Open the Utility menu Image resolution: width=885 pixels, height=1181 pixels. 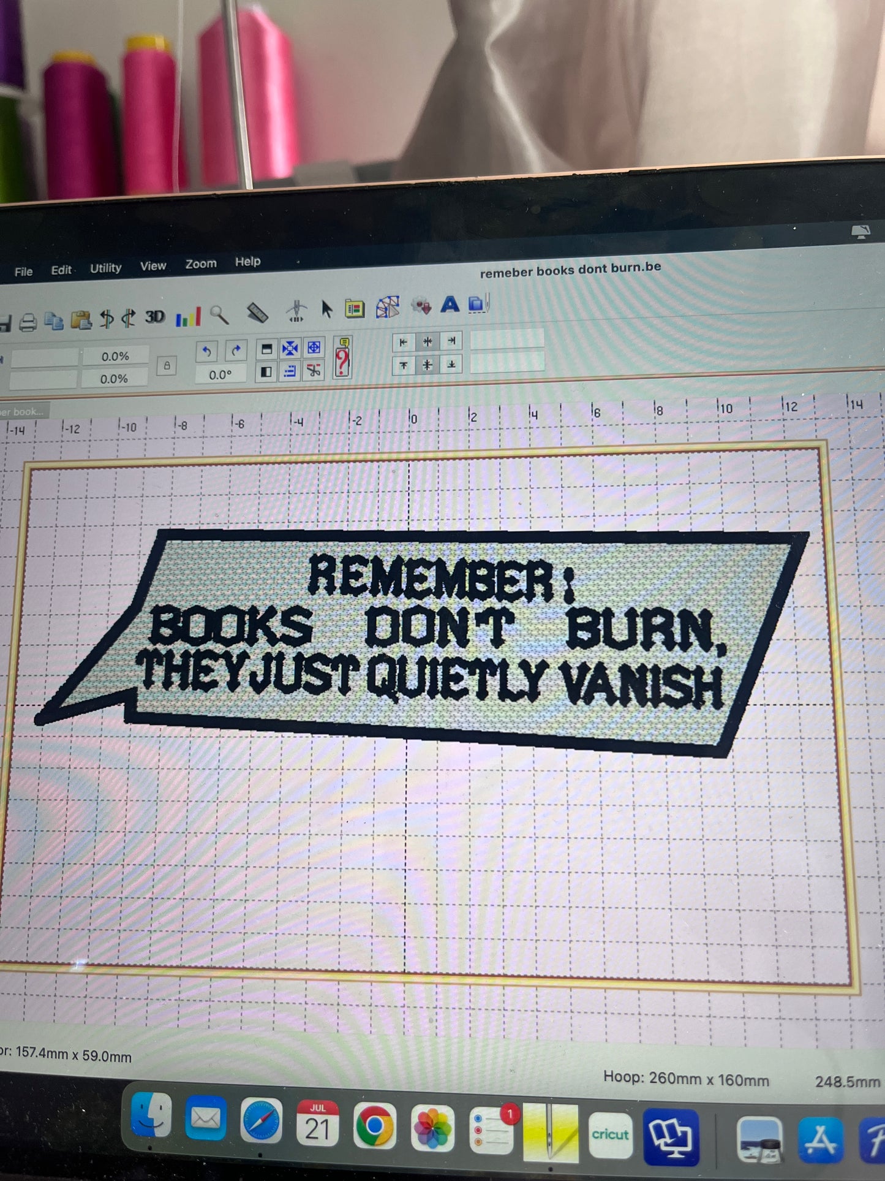point(105,268)
